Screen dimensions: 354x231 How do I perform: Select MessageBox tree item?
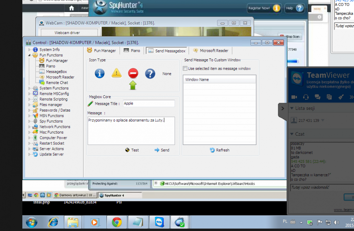56,72
